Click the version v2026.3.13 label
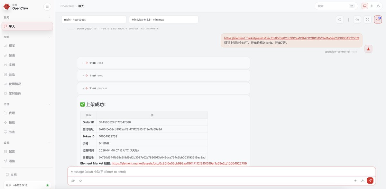Screen dimensions: 386x189 [20, 185]
